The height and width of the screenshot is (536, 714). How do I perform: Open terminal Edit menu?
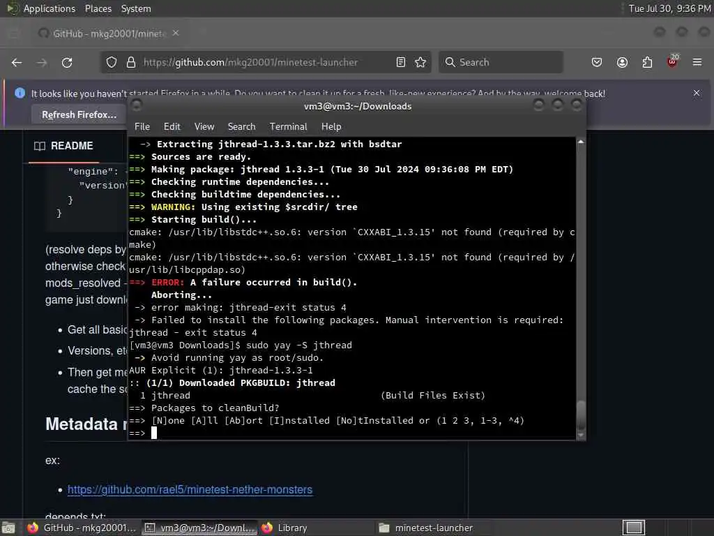pos(172,127)
